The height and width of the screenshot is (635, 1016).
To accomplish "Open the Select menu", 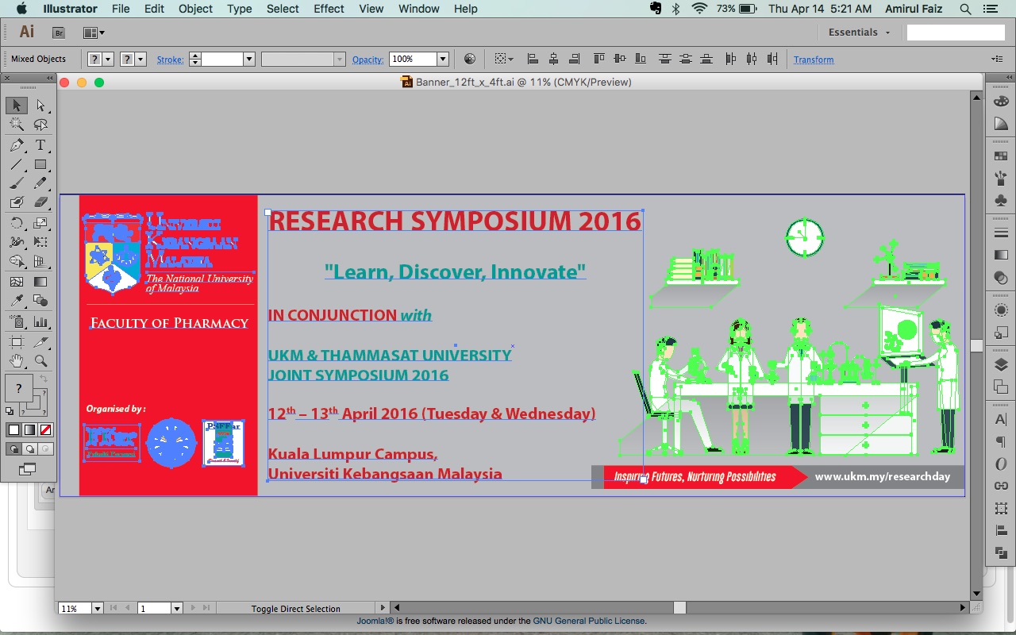I will click(283, 9).
